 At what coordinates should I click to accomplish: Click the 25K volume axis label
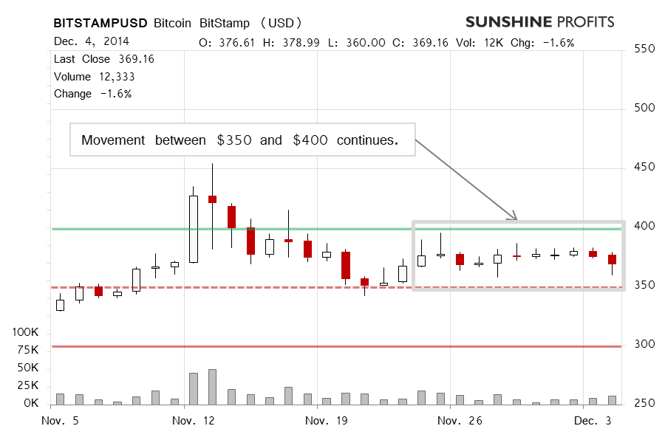[28, 386]
